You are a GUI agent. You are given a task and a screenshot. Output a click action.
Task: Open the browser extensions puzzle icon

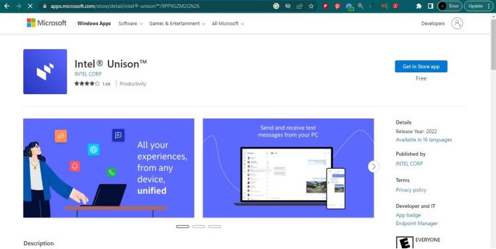coord(419,6)
